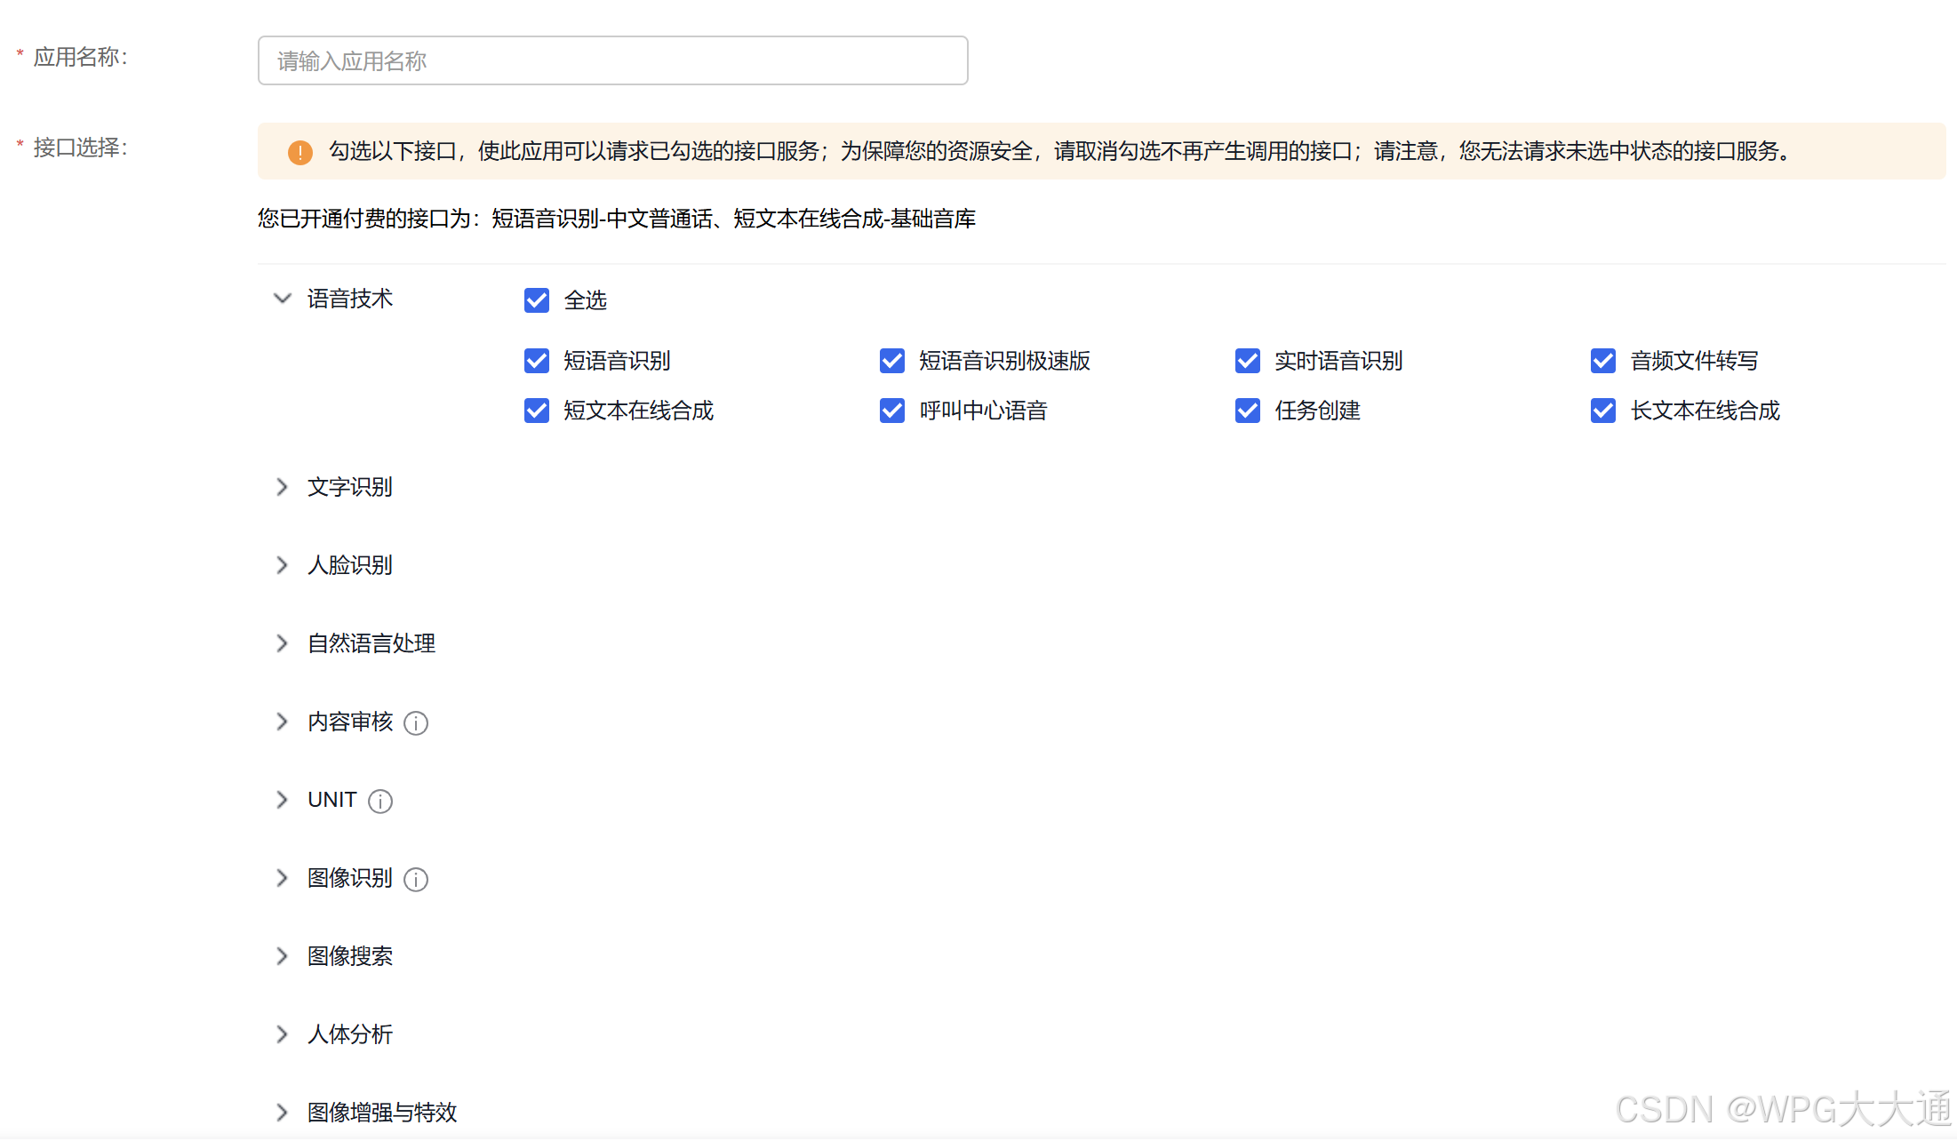Toggle 实时语音识别 checkbox
1957x1141 pixels.
(1248, 361)
